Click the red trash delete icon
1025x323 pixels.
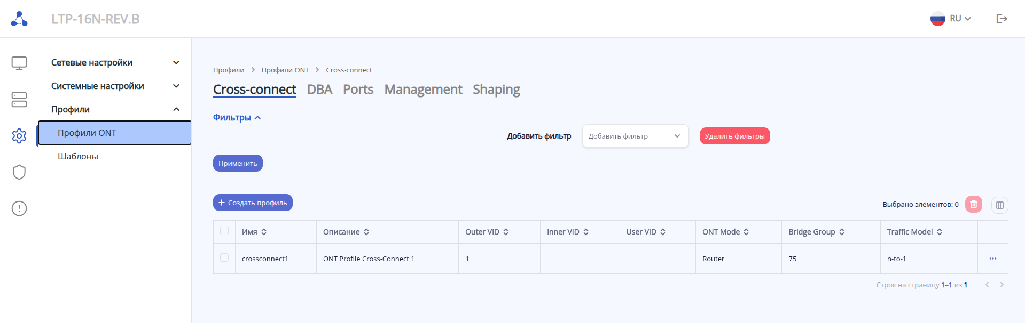pyautogui.click(x=973, y=204)
